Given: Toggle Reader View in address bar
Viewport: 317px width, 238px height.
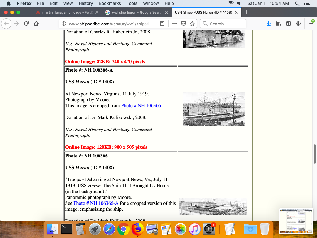Looking at the screenshot, I should (x=162, y=24).
